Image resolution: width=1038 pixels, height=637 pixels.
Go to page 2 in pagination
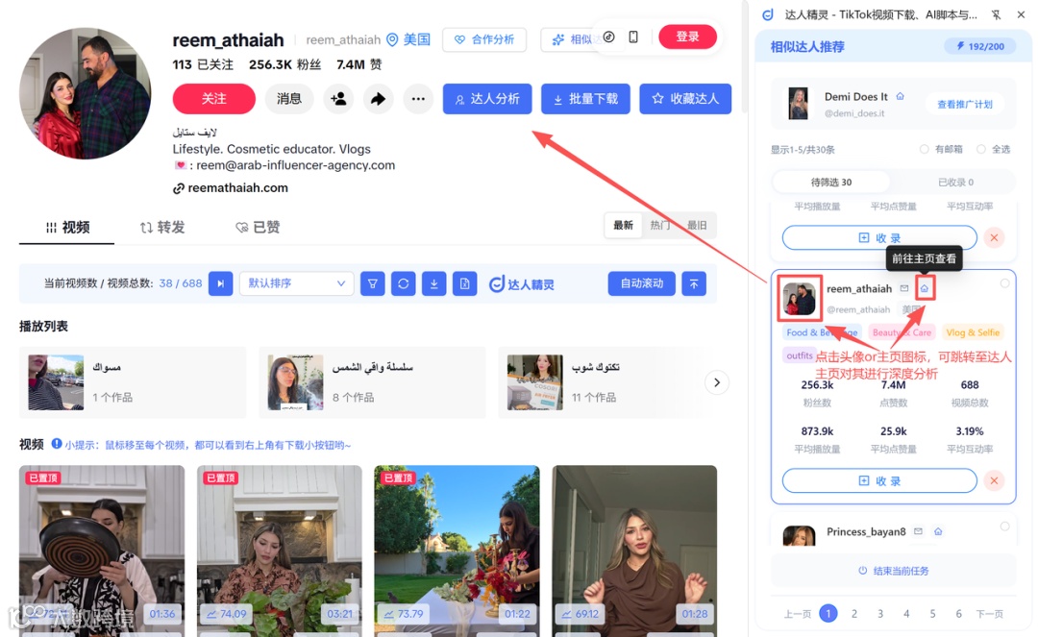point(854,614)
